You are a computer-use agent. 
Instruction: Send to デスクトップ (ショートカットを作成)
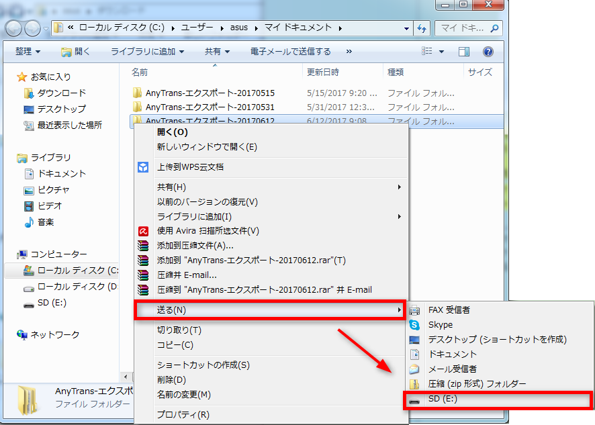point(498,339)
